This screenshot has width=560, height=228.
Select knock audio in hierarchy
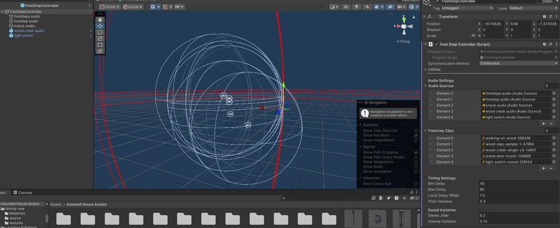[25, 26]
